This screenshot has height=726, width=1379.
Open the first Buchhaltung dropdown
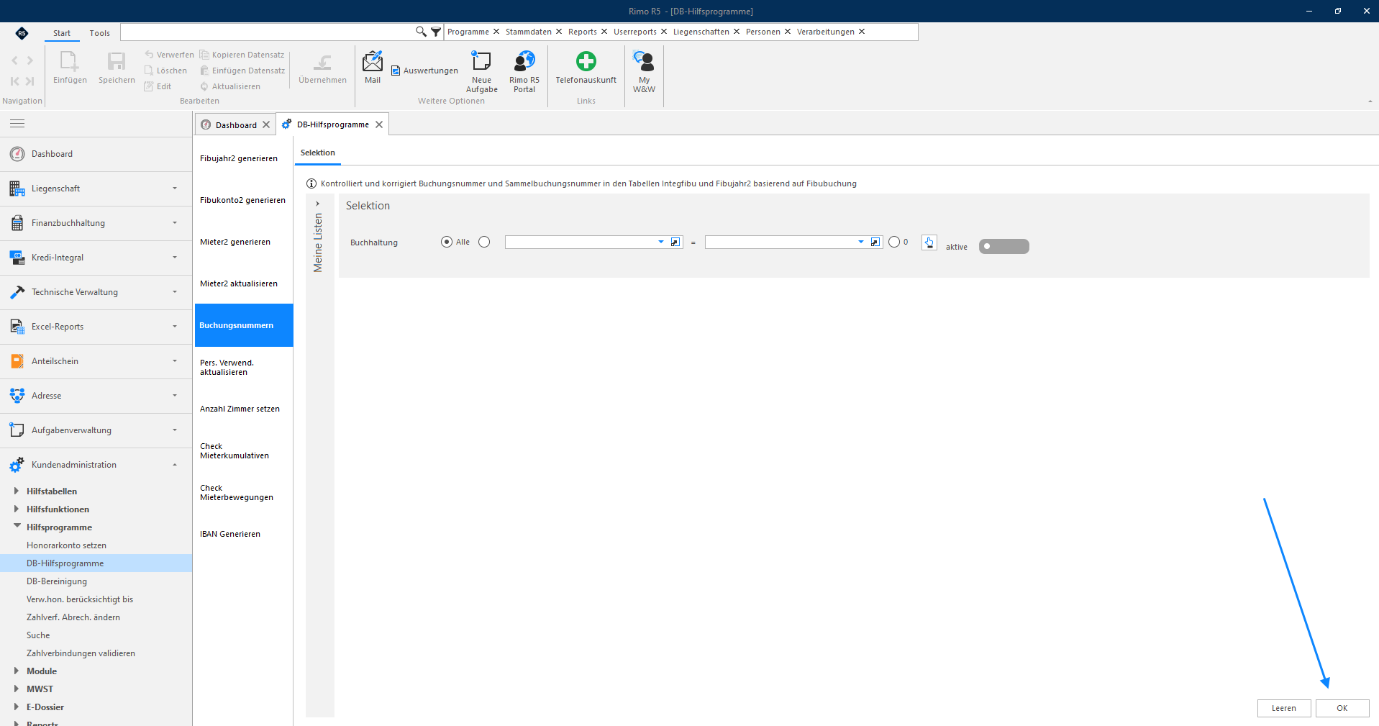tap(661, 242)
